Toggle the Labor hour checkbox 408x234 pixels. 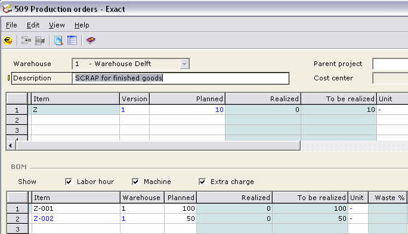(69, 182)
